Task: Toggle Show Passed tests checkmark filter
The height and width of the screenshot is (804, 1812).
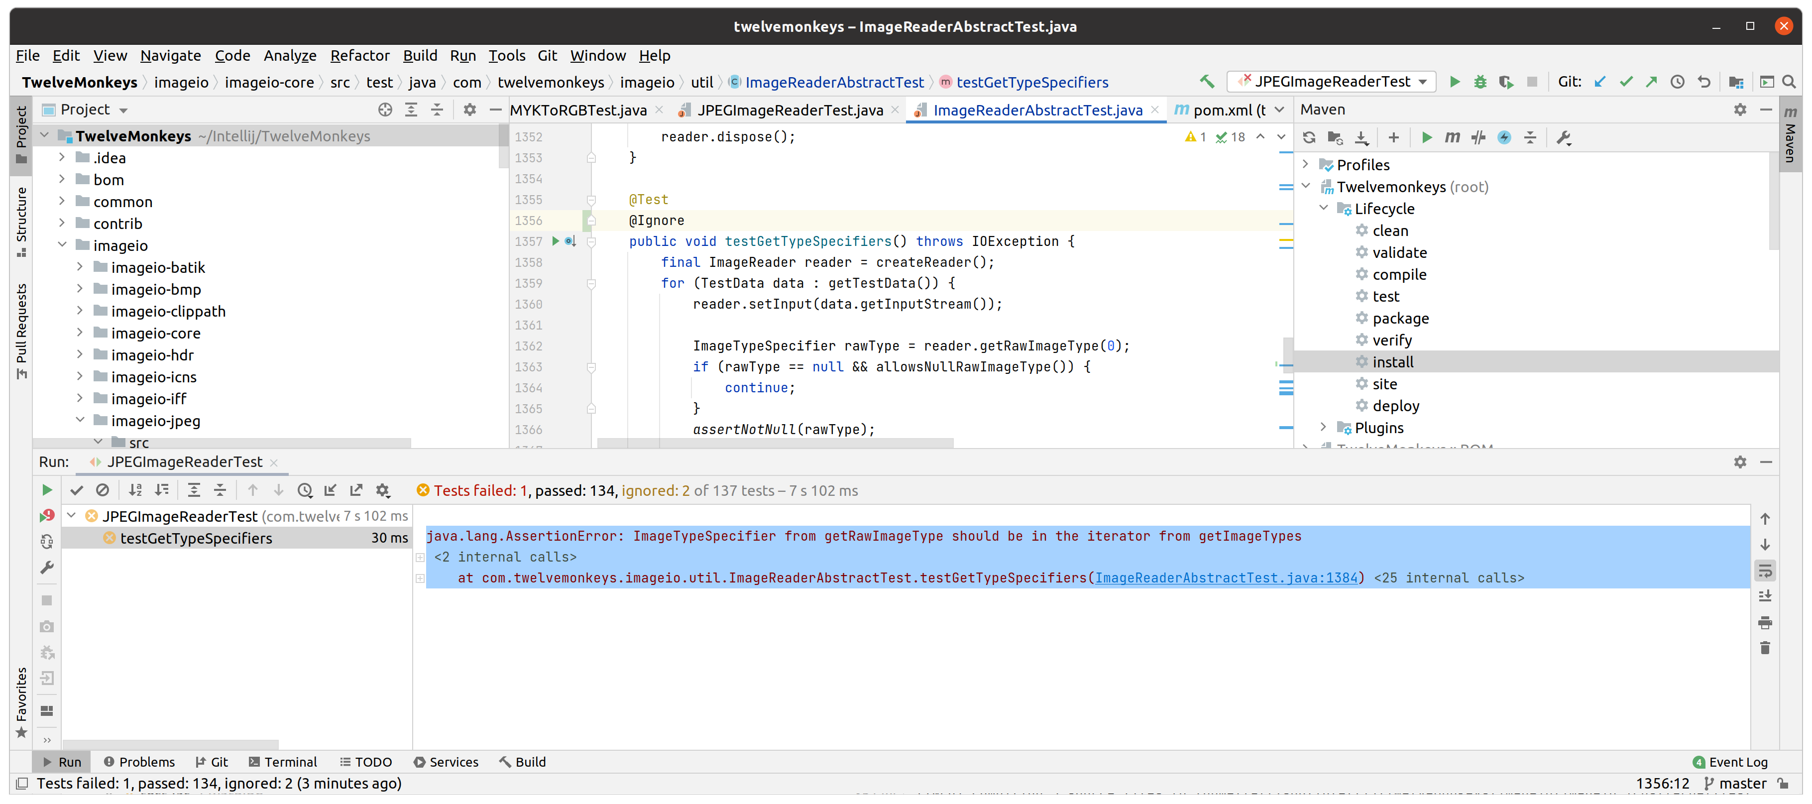Action: 77,489
